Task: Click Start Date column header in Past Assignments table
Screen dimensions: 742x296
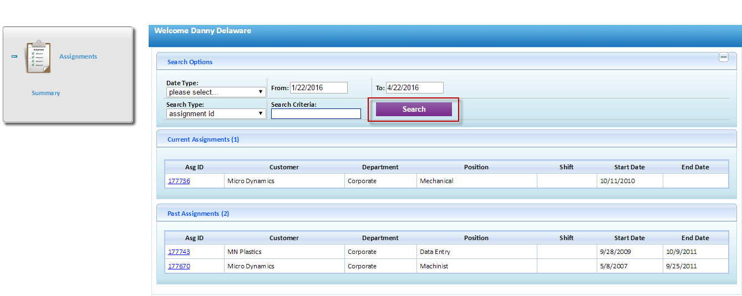Action: [x=629, y=238]
